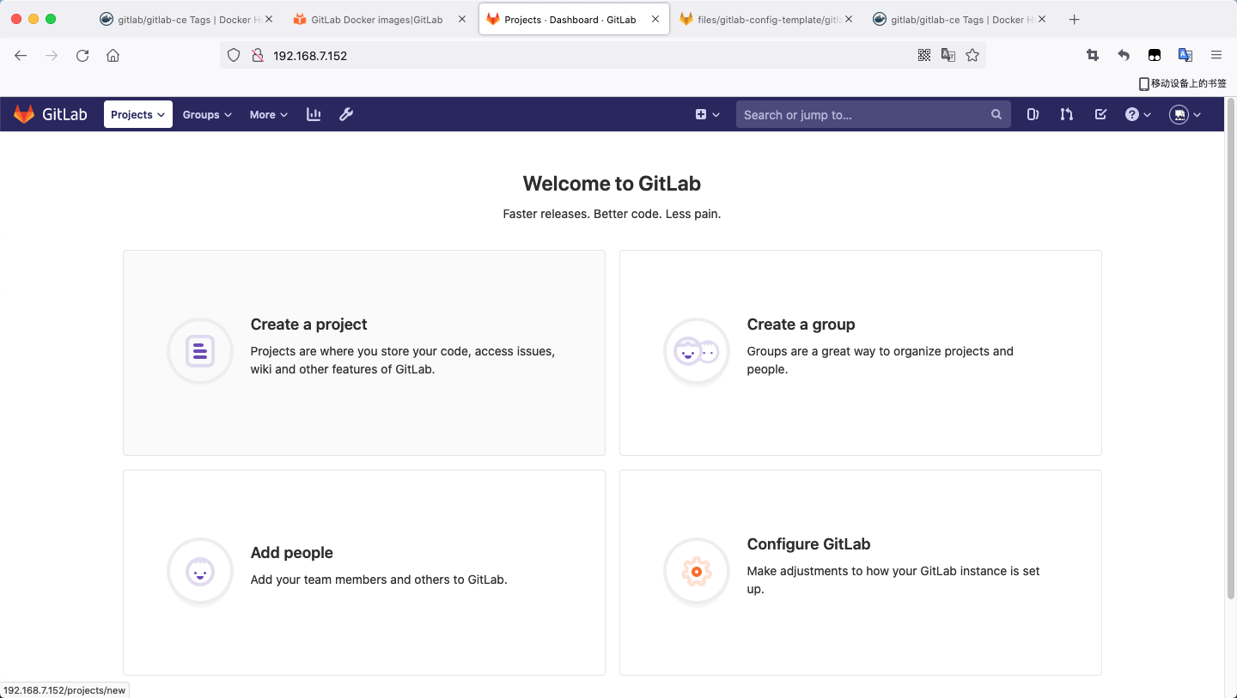Click the Create a project card
The width and height of the screenshot is (1237, 698).
click(364, 352)
